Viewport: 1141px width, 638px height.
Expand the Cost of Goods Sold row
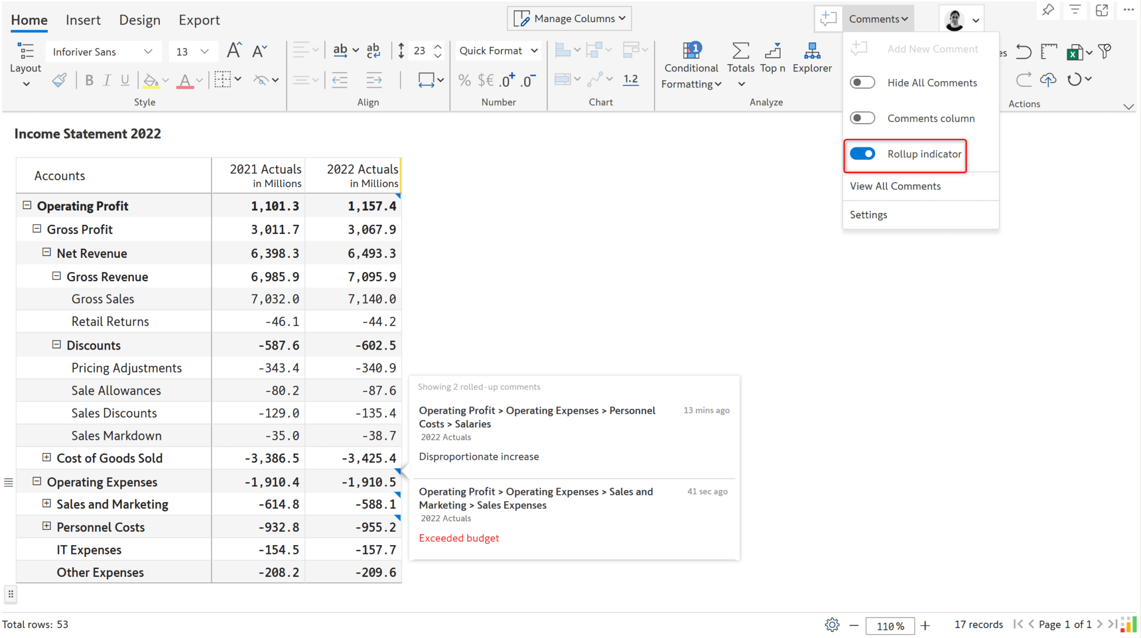47,458
